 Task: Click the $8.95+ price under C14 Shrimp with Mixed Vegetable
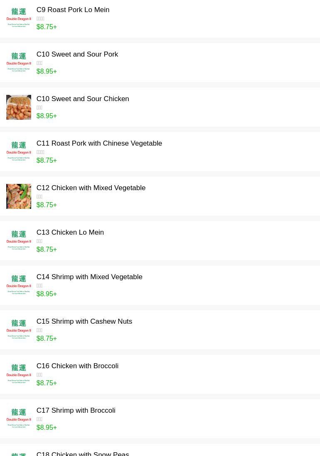47,294
